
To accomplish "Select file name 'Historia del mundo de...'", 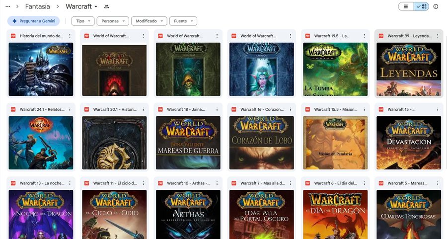I will [42, 36].
